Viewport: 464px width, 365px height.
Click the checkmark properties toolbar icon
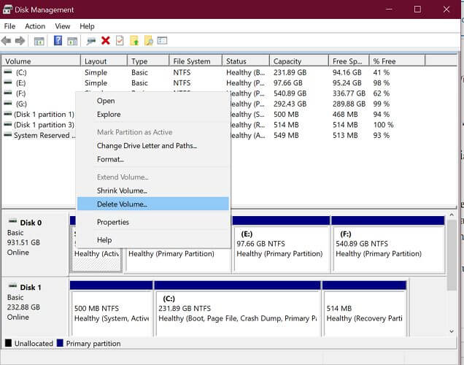(x=120, y=41)
